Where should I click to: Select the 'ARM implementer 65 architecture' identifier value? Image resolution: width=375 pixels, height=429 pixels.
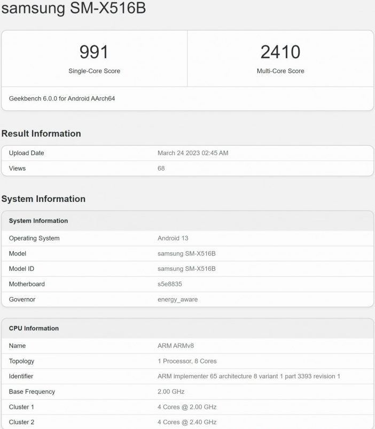(x=249, y=377)
